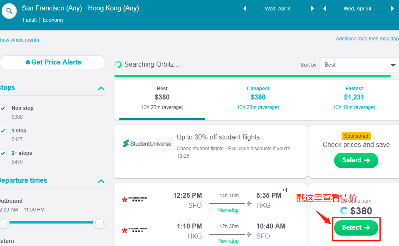Toggle the 1 stop checkbox
This screenshot has height=246, width=399.
3,131
